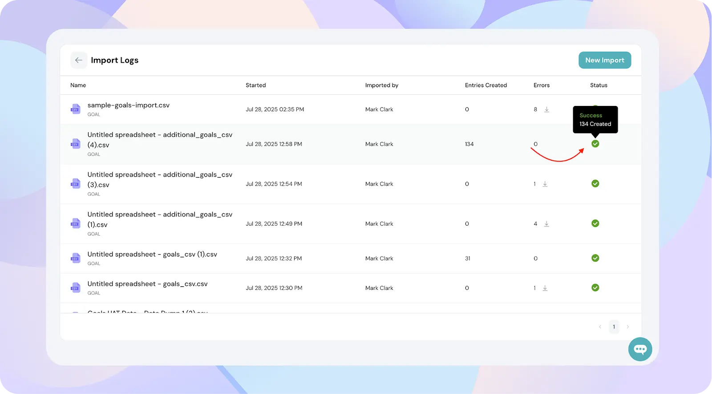Click the Errors column header
The image size is (712, 394).
pos(541,85)
